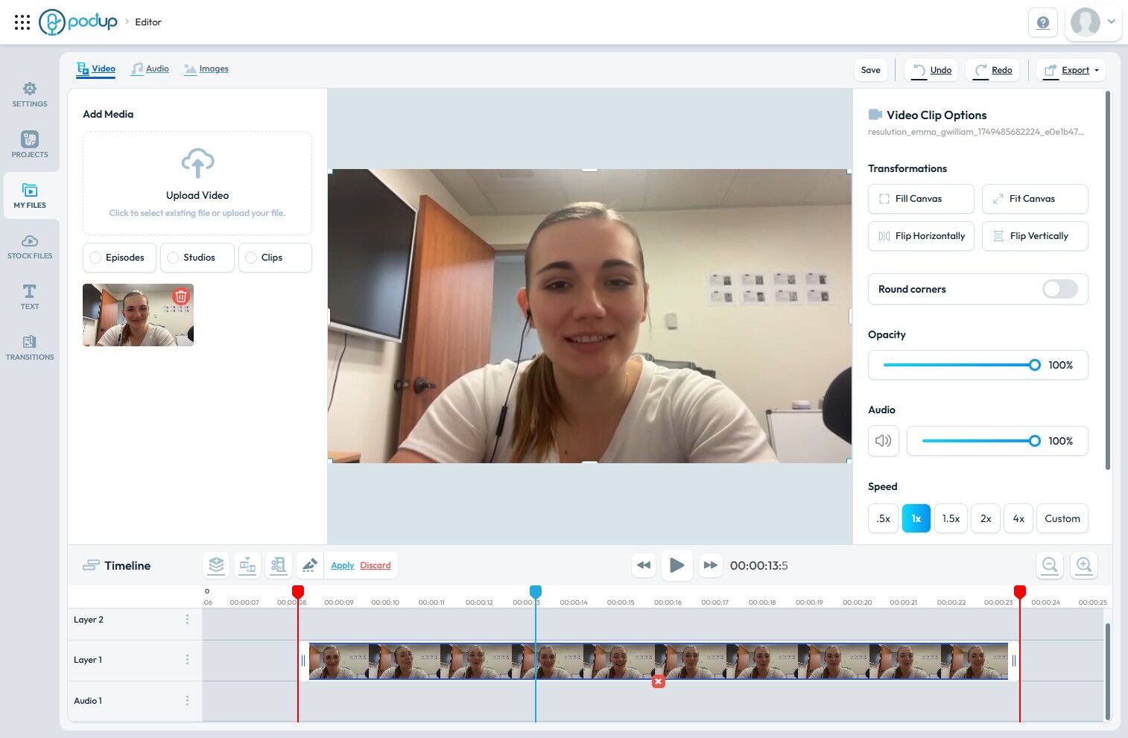Zoom out the timeline

(1050, 565)
